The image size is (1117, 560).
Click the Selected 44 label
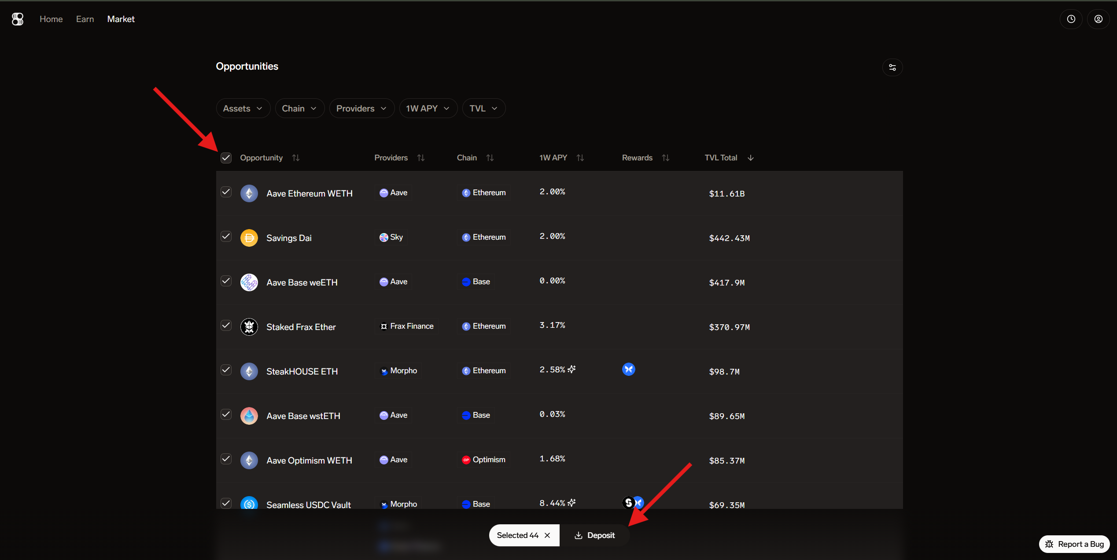tap(517, 535)
